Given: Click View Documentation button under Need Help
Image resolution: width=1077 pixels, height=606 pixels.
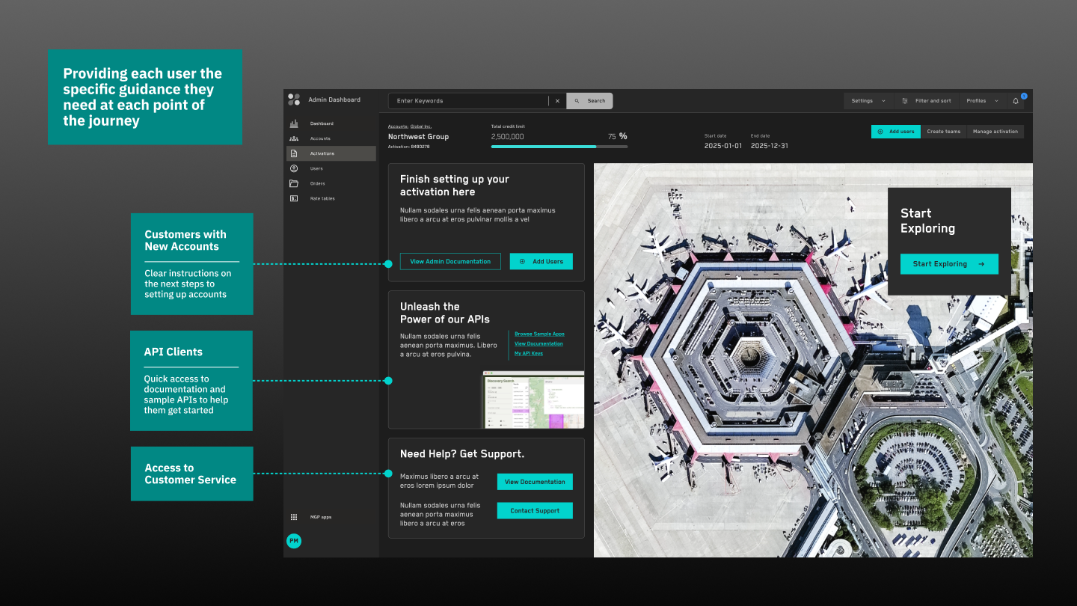Looking at the screenshot, I should tap(535, 482).
